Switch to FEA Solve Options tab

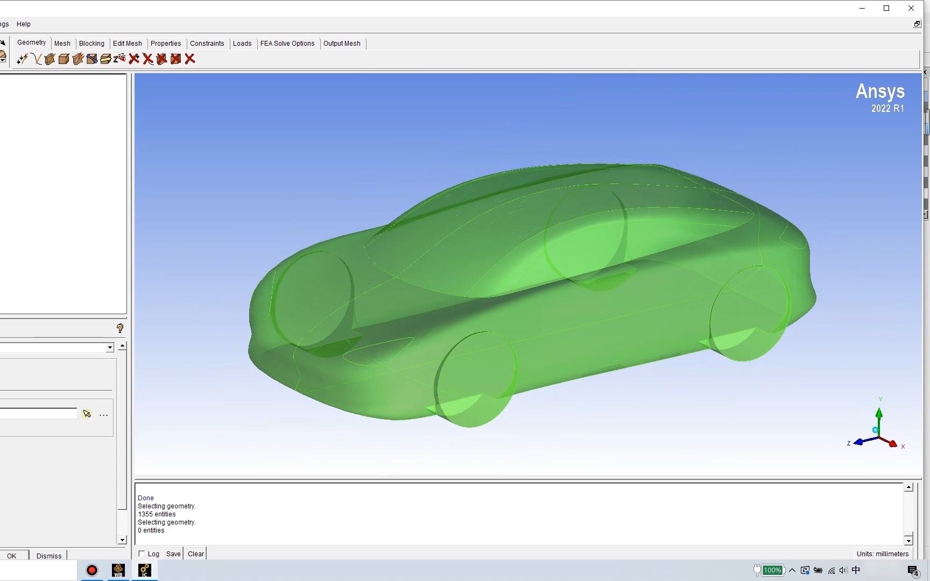(287, 44)
